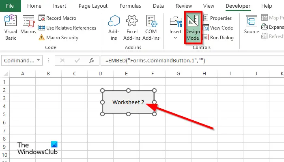Select column F header

[152, 74]
